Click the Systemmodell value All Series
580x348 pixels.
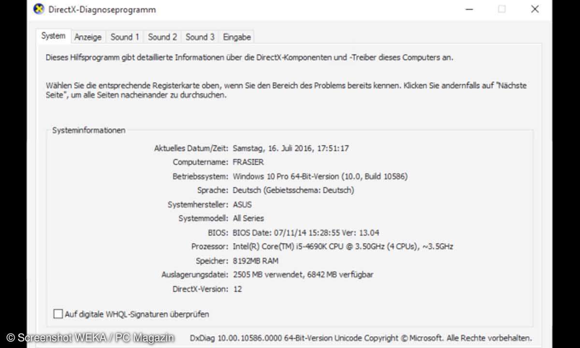click(x=248, y=218)
